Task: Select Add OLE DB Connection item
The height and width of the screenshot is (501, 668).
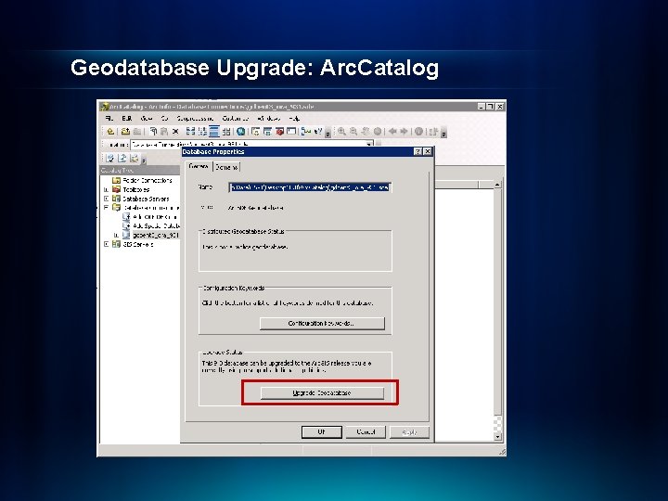Action: [x=155, y=217]
